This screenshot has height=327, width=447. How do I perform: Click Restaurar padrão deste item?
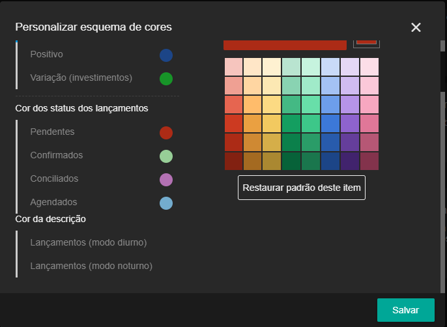[x=301, y=188]
